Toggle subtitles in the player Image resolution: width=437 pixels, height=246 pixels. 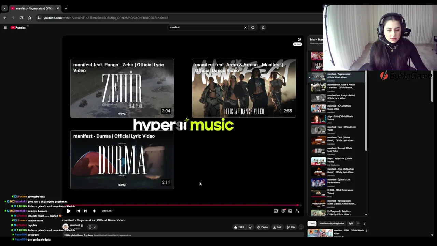pyautogui.click(x=276, y=211)
